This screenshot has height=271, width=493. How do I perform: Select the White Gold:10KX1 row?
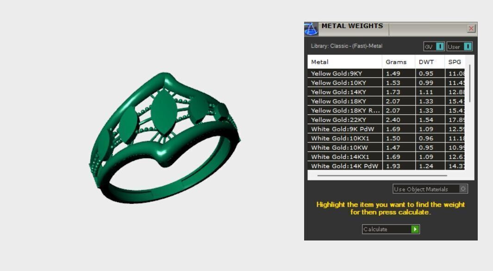tap(386, 138)
